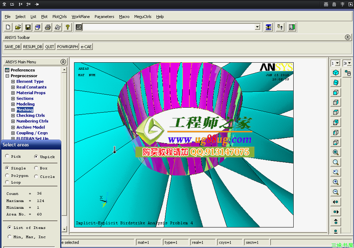Image resolution: width=354 pixels, height=248 pixels.
Task: Open the File menu
Action: tap(8, 16)
